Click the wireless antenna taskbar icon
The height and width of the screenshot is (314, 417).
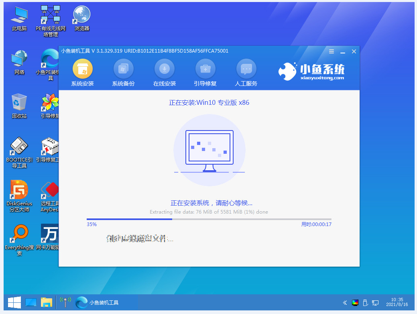pos(65,303)
